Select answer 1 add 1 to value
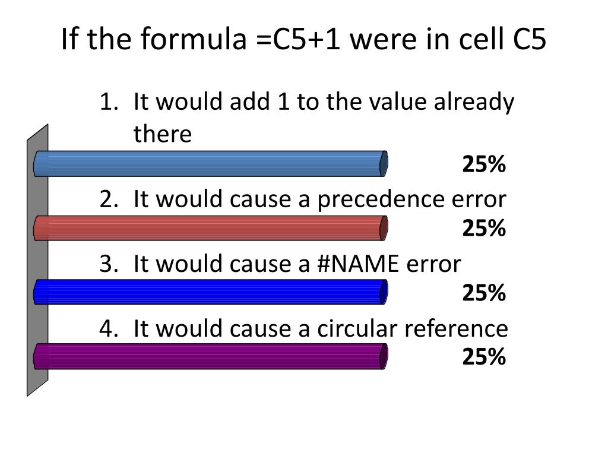 [307, 118]
